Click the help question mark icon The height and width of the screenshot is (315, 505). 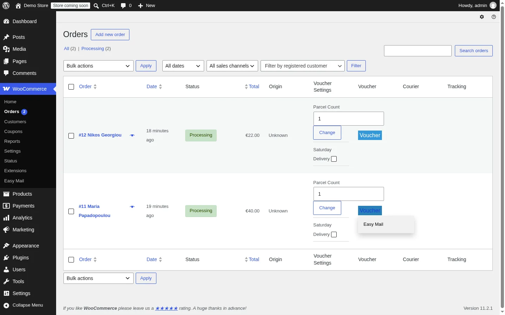494,17
